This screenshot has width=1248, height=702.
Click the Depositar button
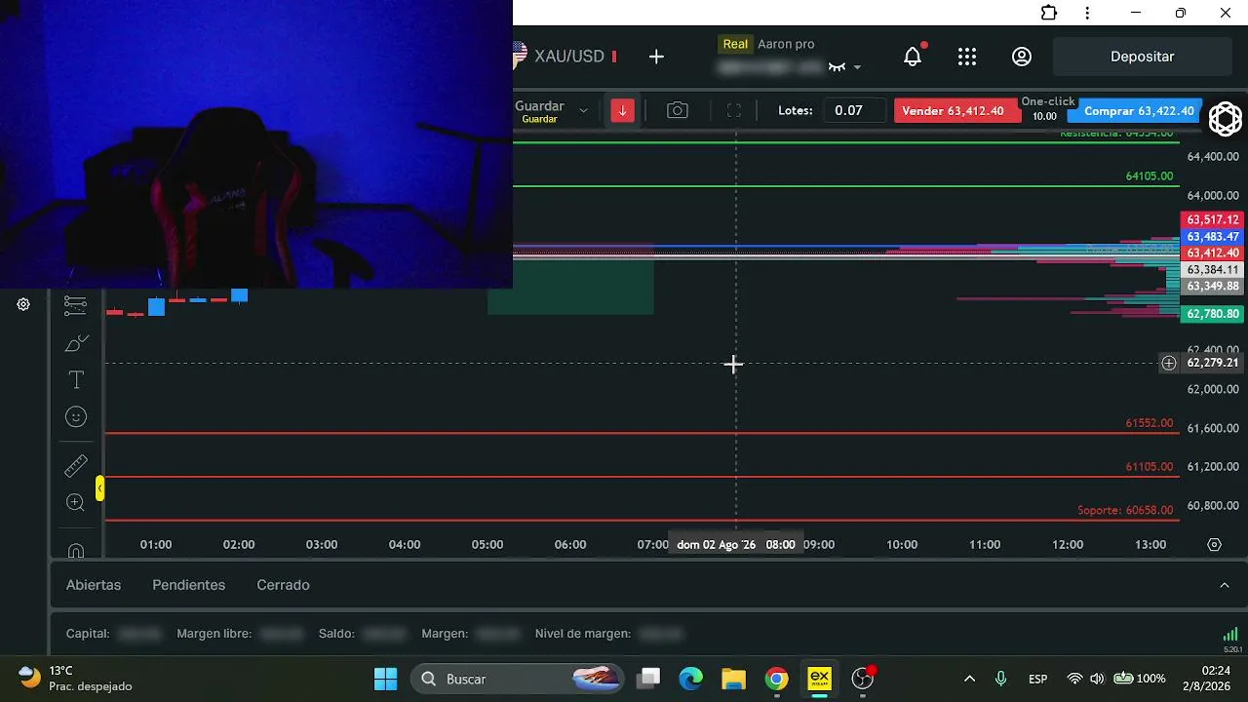pyautogui.click(x=1143, y=57)
